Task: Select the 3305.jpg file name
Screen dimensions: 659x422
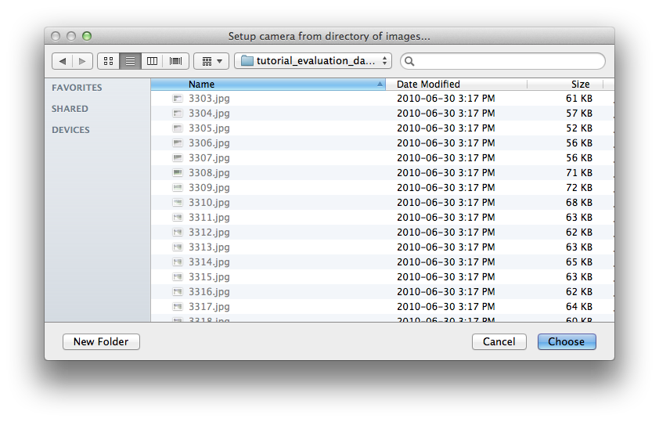Action: (209, 128)
